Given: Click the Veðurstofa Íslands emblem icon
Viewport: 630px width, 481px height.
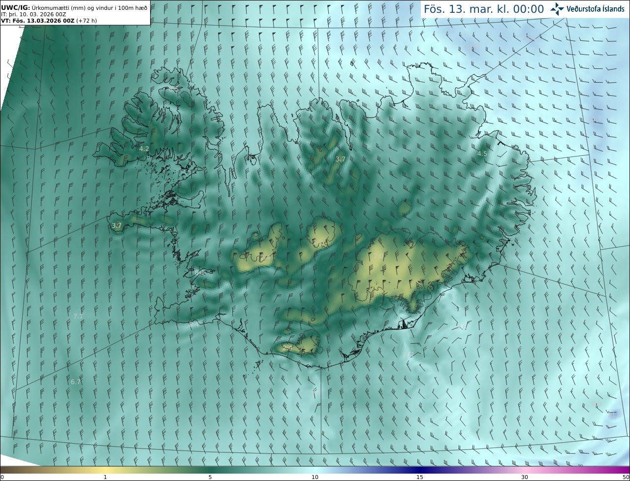Looking at the screenshot, I should point(557,9).
